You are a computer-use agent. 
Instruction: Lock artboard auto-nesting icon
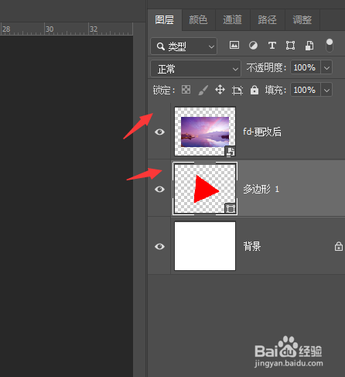point(237,90)
